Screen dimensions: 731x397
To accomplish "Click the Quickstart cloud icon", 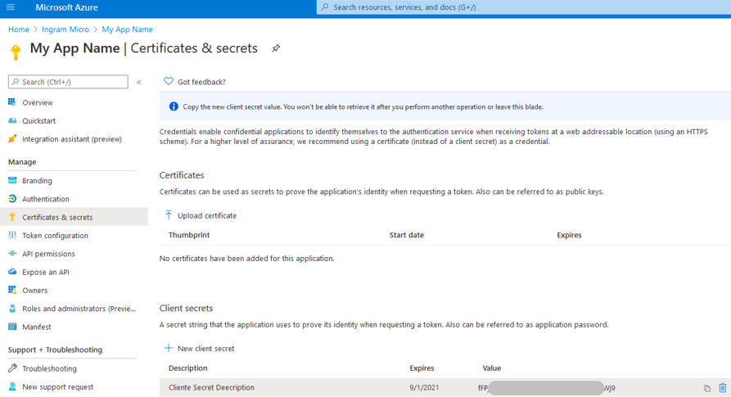I will point(12,120).
